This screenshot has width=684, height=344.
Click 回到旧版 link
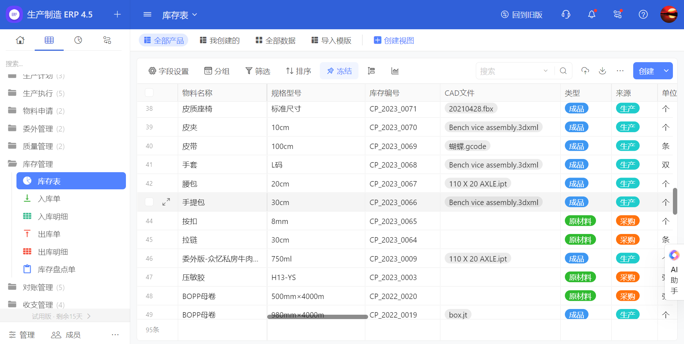[522, 15]
